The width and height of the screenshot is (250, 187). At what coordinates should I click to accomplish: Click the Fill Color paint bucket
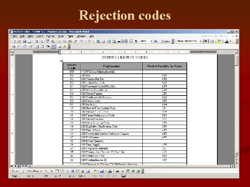(x=95, y=171)
